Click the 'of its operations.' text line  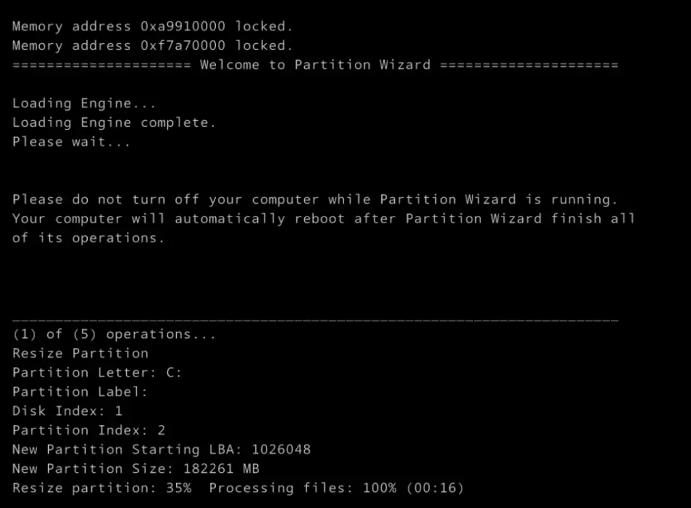click(x=88, y=237)
